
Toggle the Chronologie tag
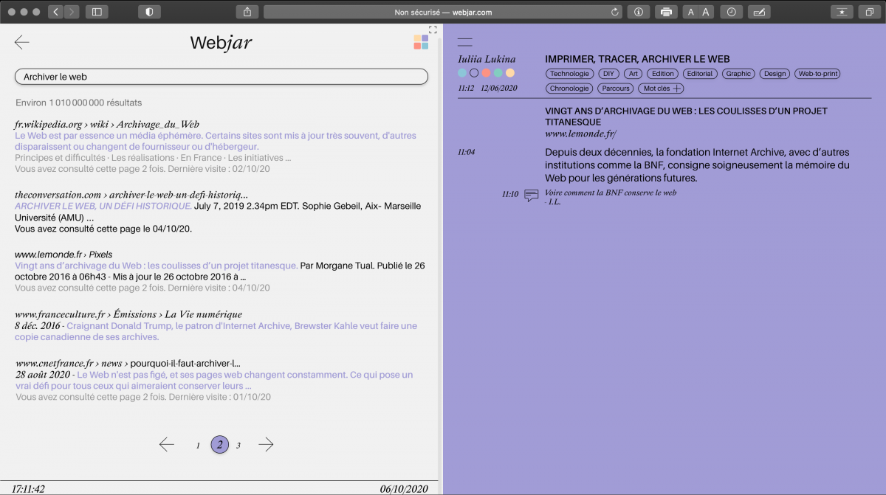click(569, 89)
